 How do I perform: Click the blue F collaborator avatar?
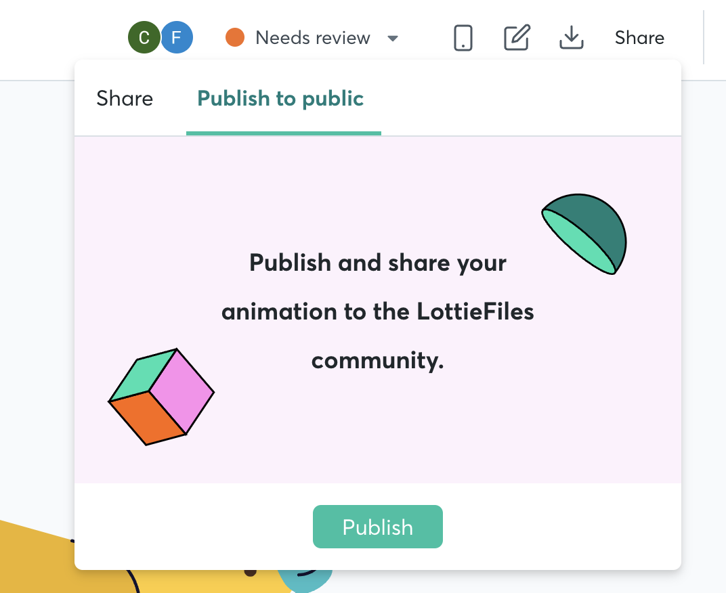177,37
